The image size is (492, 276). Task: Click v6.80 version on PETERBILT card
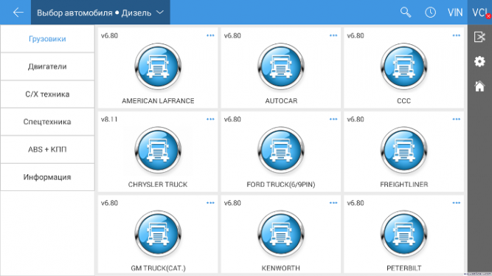point(356,203)
